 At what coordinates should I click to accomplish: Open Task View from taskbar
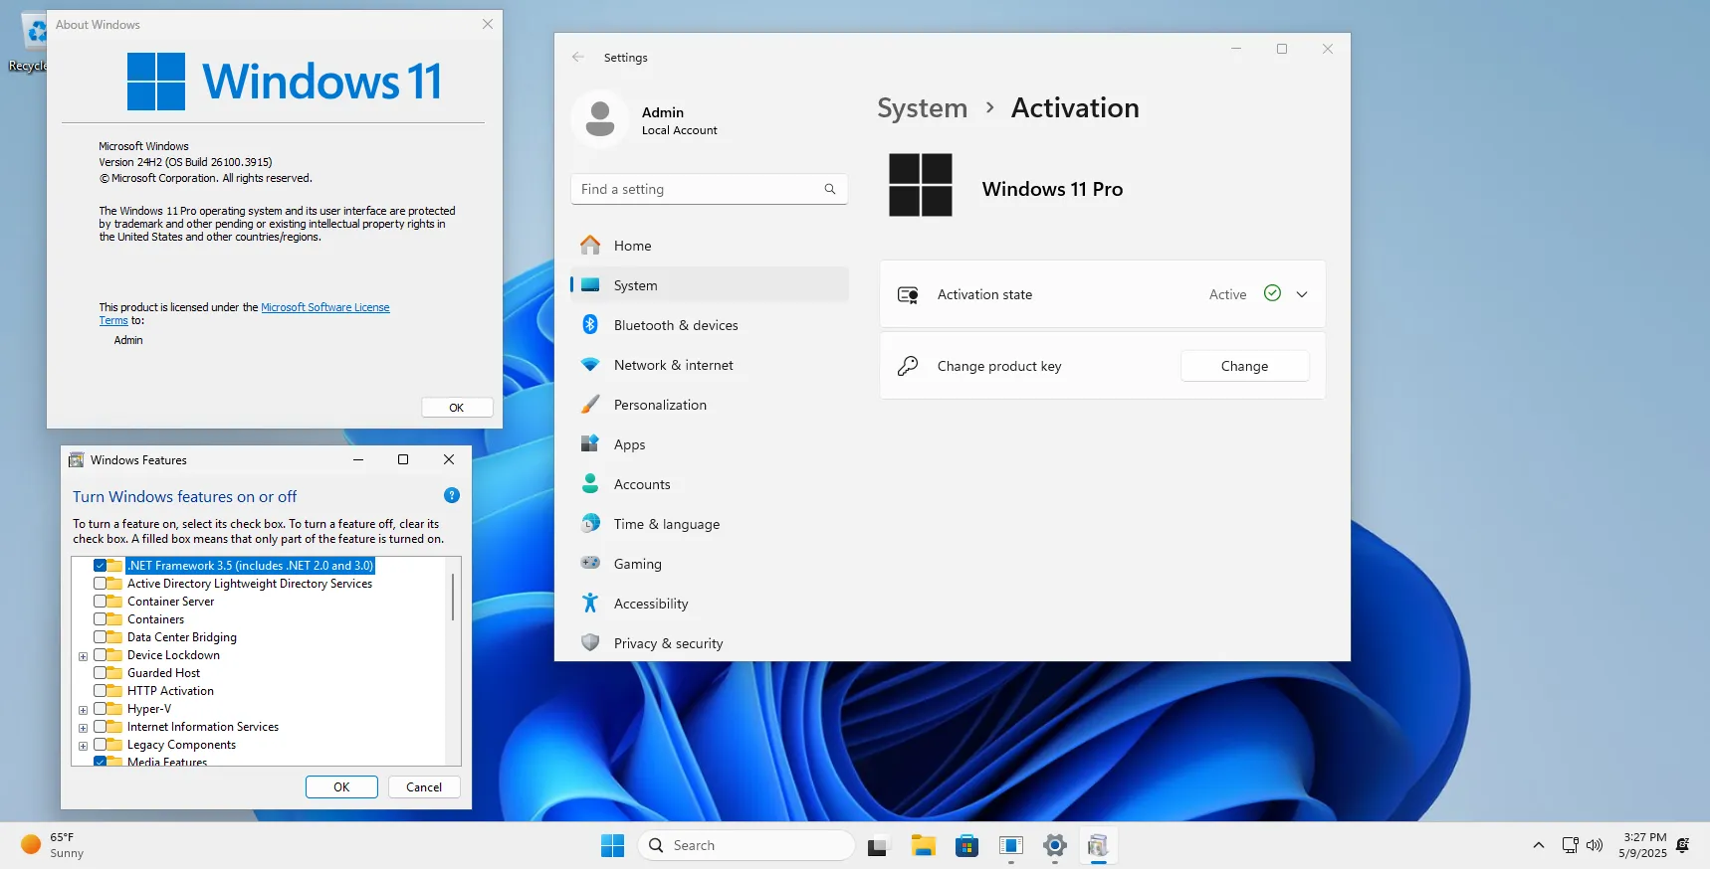click(x=877, y=846)
